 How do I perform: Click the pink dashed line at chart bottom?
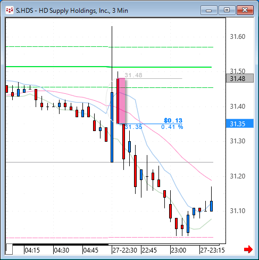pyautogui.click(x=110, y=238)
